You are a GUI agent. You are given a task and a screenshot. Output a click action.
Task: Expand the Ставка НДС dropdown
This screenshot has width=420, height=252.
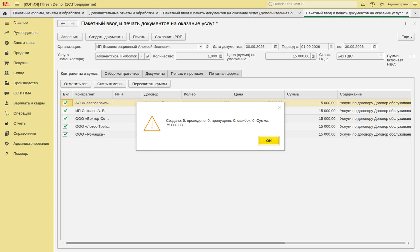pyautogui.click(x=381, y=56)
